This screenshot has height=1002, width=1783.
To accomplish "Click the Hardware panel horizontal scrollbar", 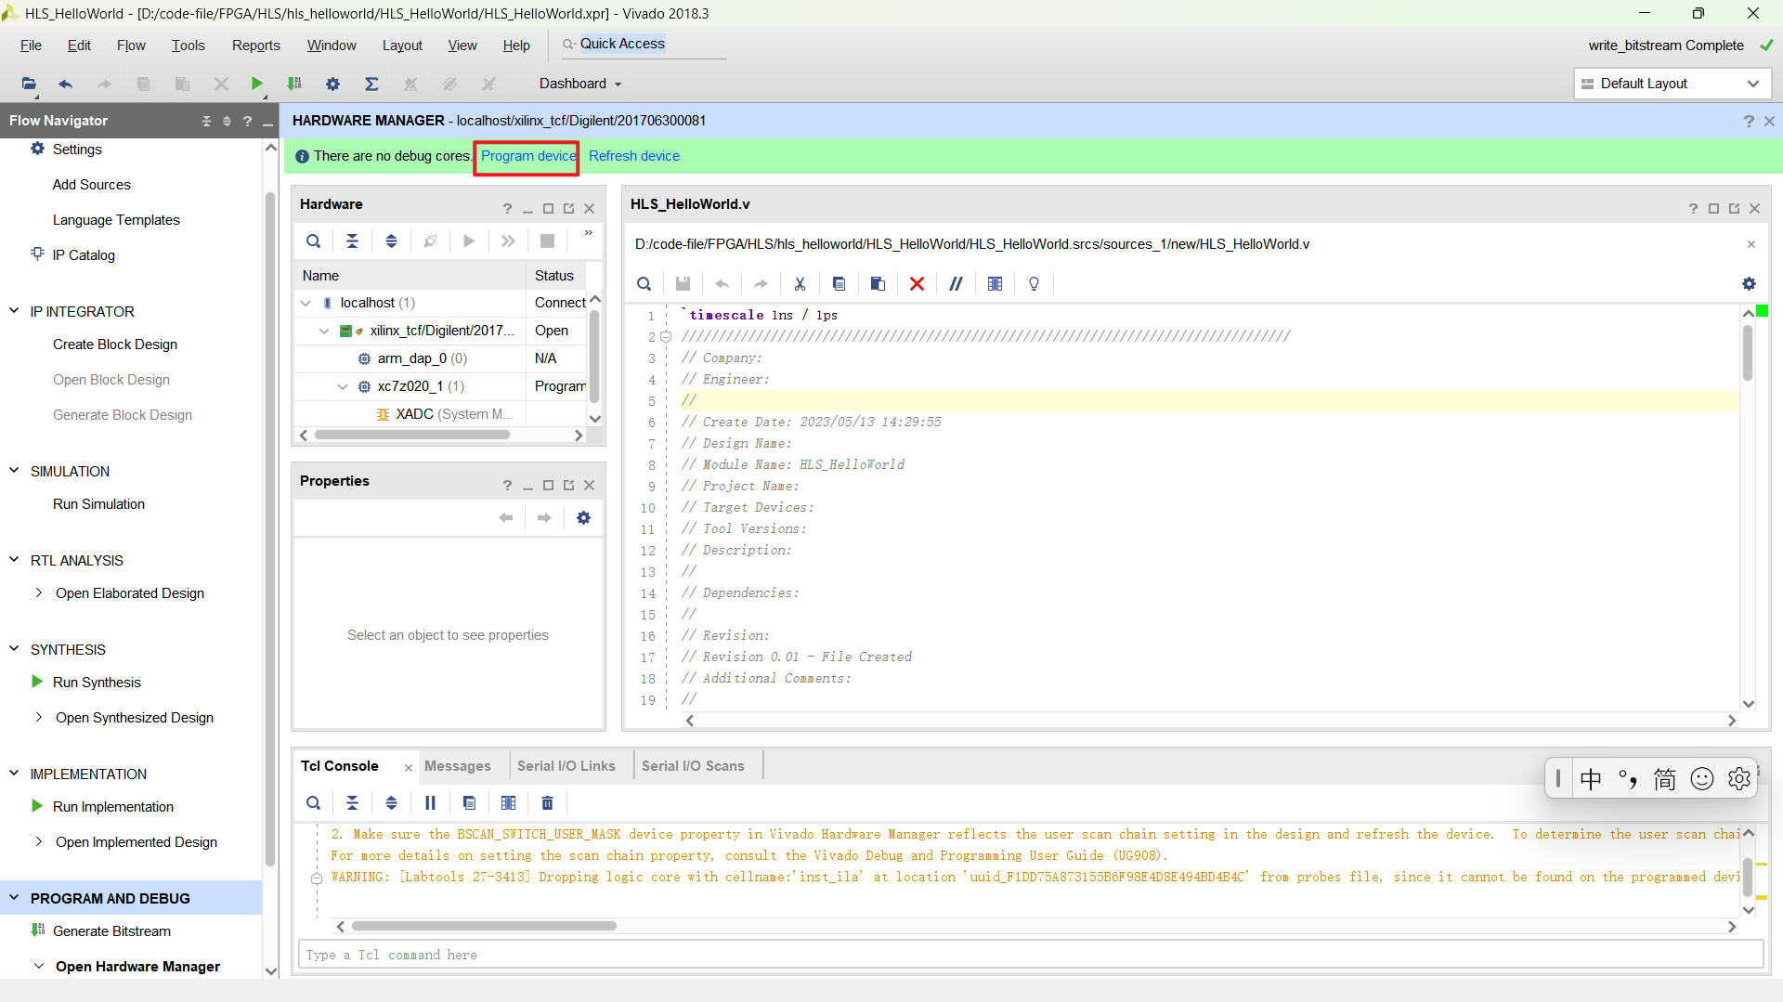I will coord(412,435).
